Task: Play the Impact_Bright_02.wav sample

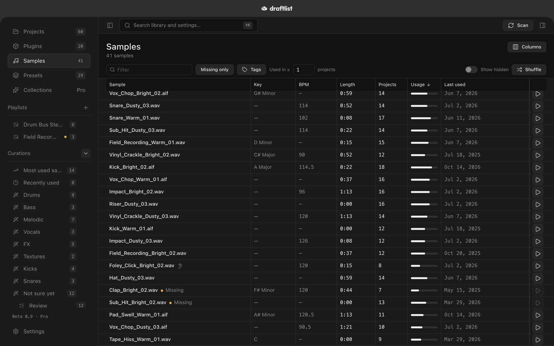Action: point(538,192)
